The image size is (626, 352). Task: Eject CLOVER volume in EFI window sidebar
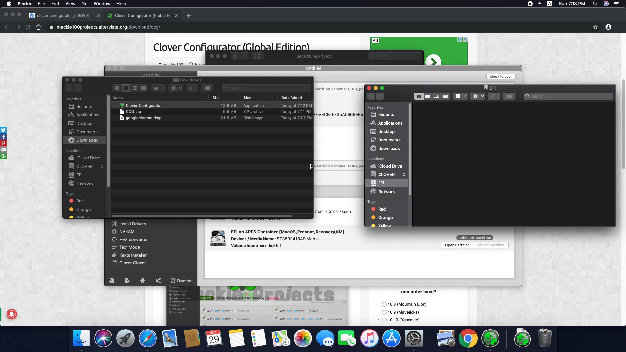pos(404,174)
